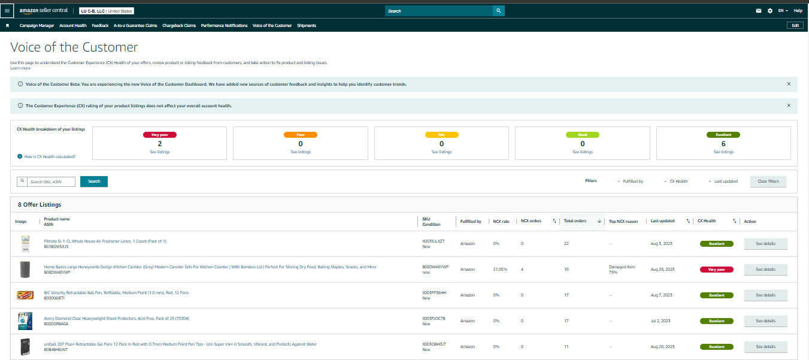The height and width of the screenshot is (360, 809).
Task: See listings under Fair
Action: 442,152
